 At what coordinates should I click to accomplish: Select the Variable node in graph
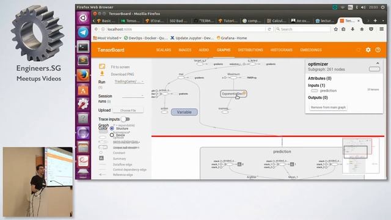(x=185, y=112)
